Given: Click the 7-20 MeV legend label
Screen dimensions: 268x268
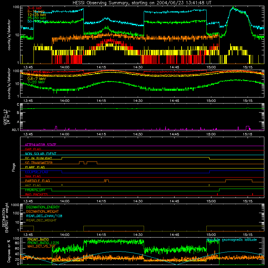Looking at the screenshot, I should click(36, 82).
